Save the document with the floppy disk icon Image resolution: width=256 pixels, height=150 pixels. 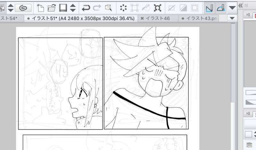coord(63,8)
